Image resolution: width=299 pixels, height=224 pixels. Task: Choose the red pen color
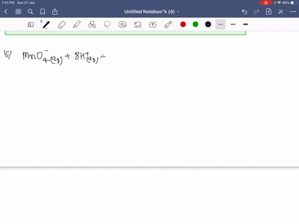[183, 24]
